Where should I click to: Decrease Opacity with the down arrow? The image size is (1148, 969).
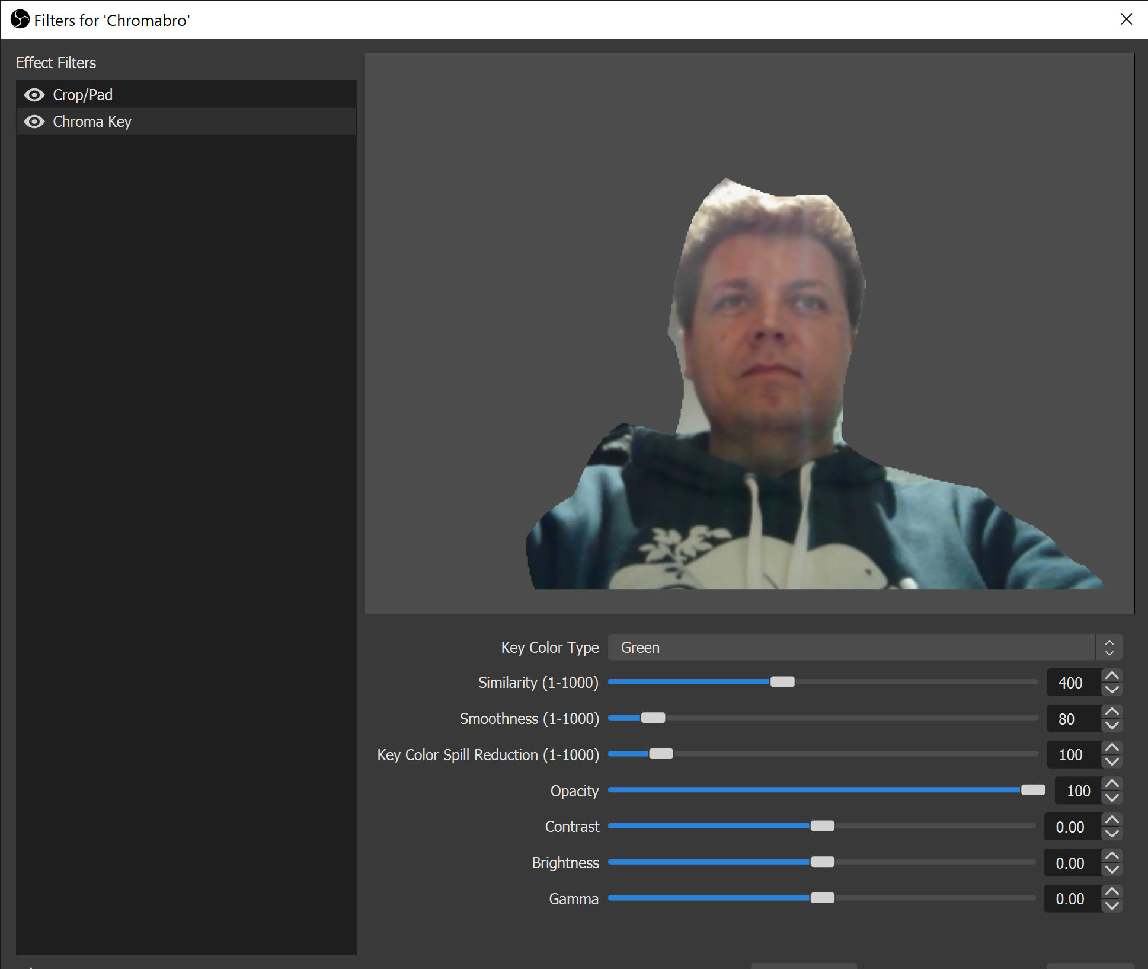[1112, 798]
